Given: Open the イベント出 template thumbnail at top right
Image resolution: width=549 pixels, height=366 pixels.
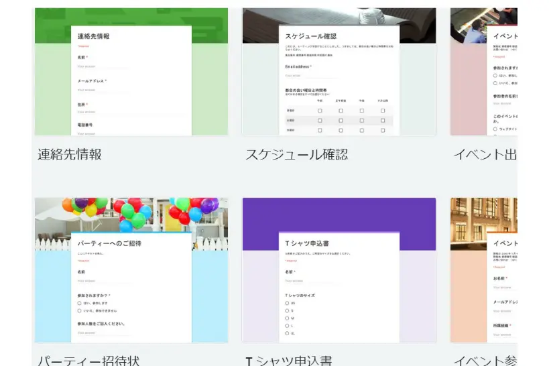Looking at the screenshot, I should point(484,72).
